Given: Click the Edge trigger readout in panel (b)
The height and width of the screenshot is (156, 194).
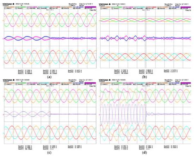Looking at the screenshot, I should [x=182, y=4].
